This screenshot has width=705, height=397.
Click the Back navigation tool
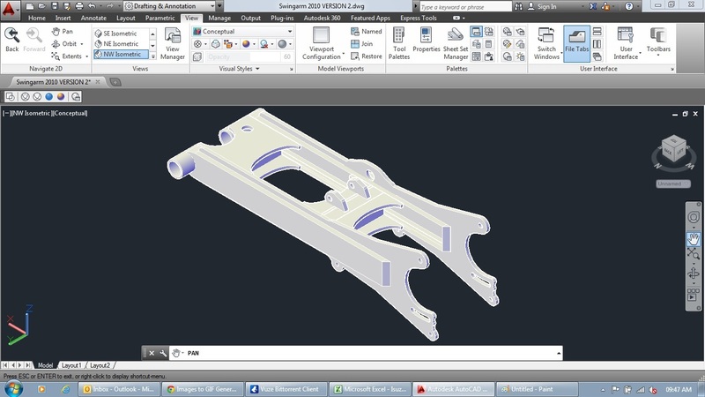tap(11, 40)
